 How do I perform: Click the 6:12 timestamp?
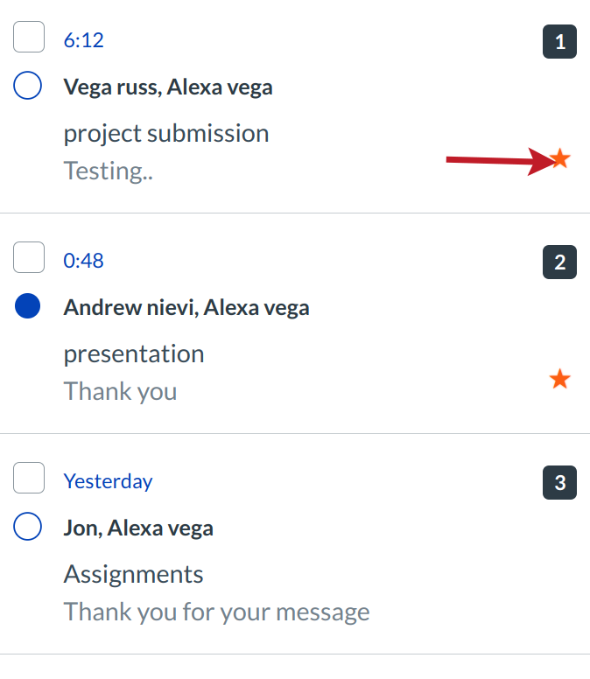[84, 40]
